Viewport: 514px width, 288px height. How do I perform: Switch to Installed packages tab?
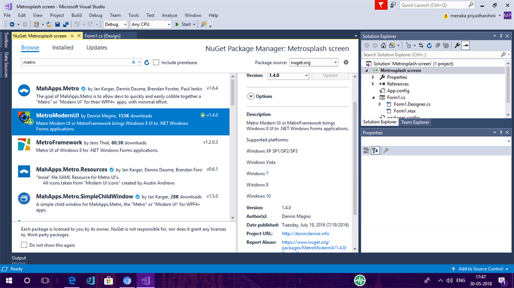click(63, 48)
